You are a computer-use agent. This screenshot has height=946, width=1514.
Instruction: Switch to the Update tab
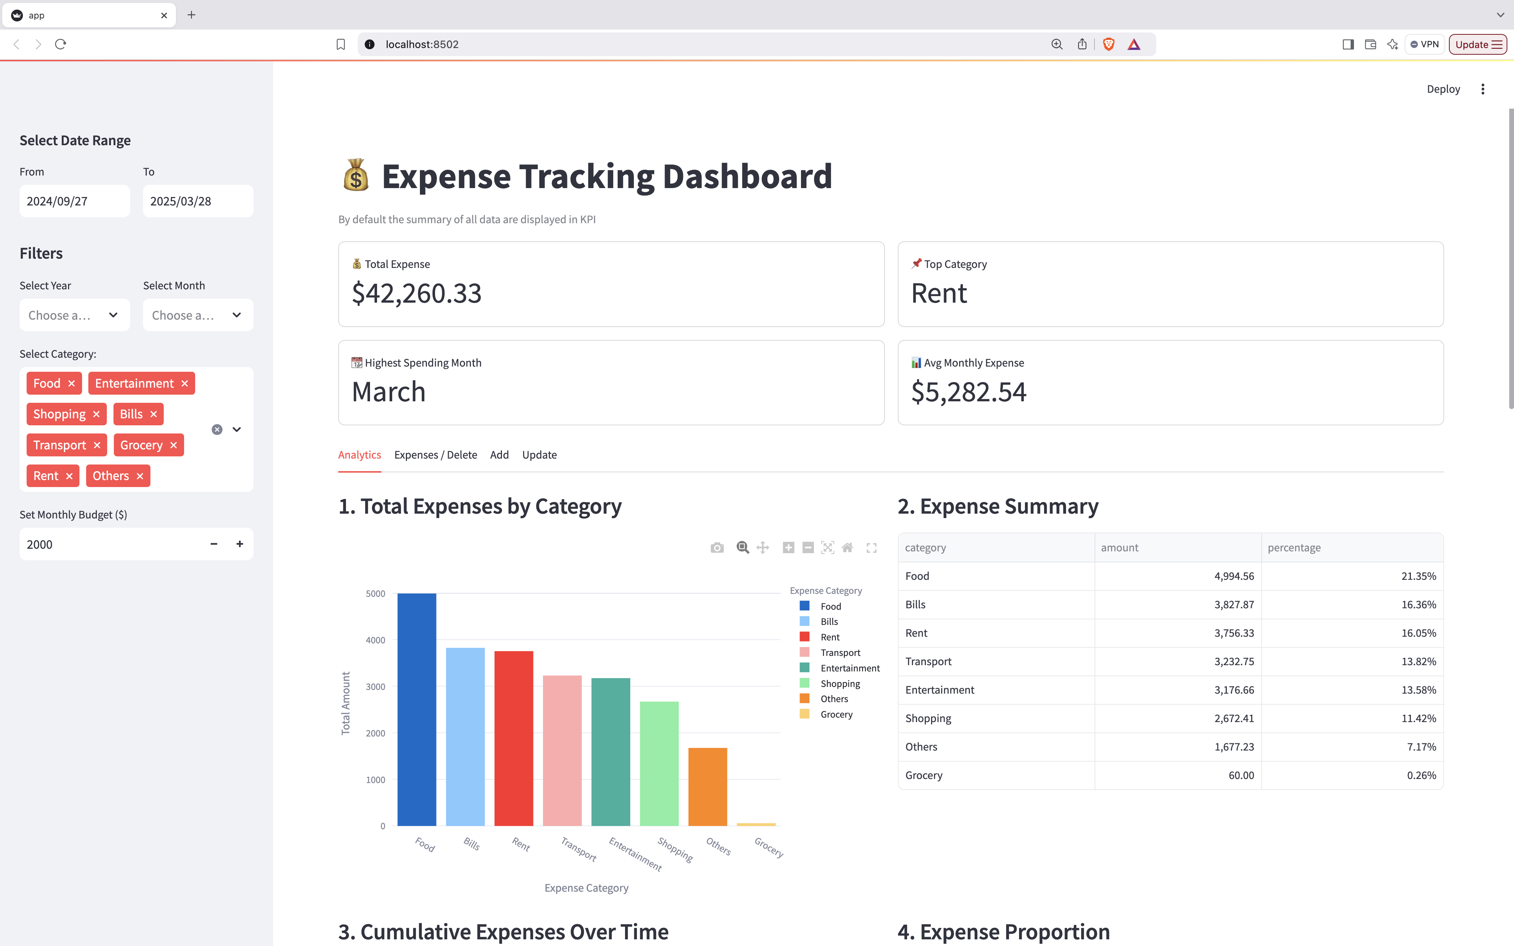pyautogui.click(x=539, y=455)
